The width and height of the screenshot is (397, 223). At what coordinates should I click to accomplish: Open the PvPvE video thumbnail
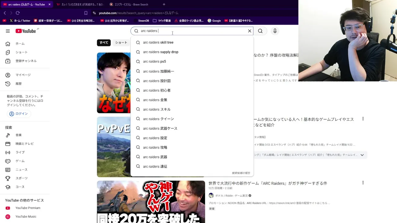point(114,147)
